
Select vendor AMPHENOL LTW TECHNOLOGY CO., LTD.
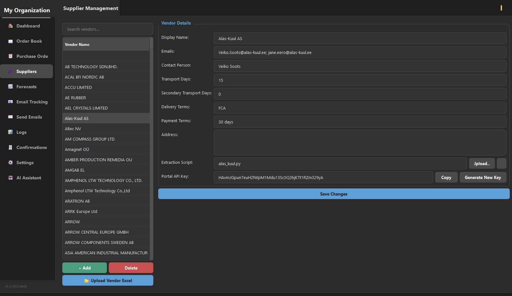[x=106, y=180]
